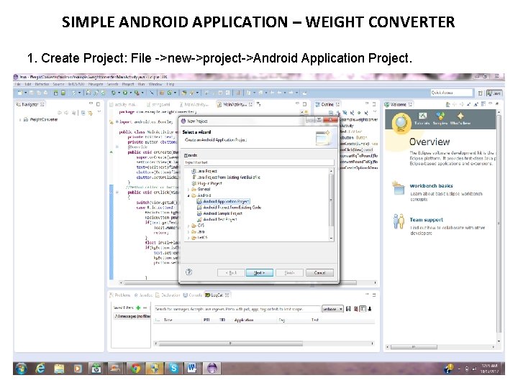The height and width of the screenshot is (388, 518).
Task: Switch to the Console tab
Action: coord(192,295)
